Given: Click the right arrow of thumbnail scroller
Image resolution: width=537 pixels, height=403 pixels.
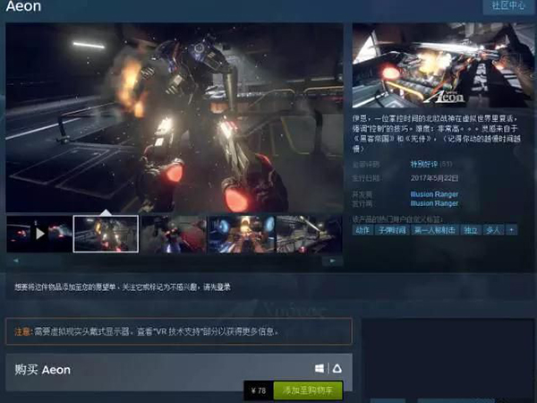Looking at the screenshot, I should click(x=333, y=261).
